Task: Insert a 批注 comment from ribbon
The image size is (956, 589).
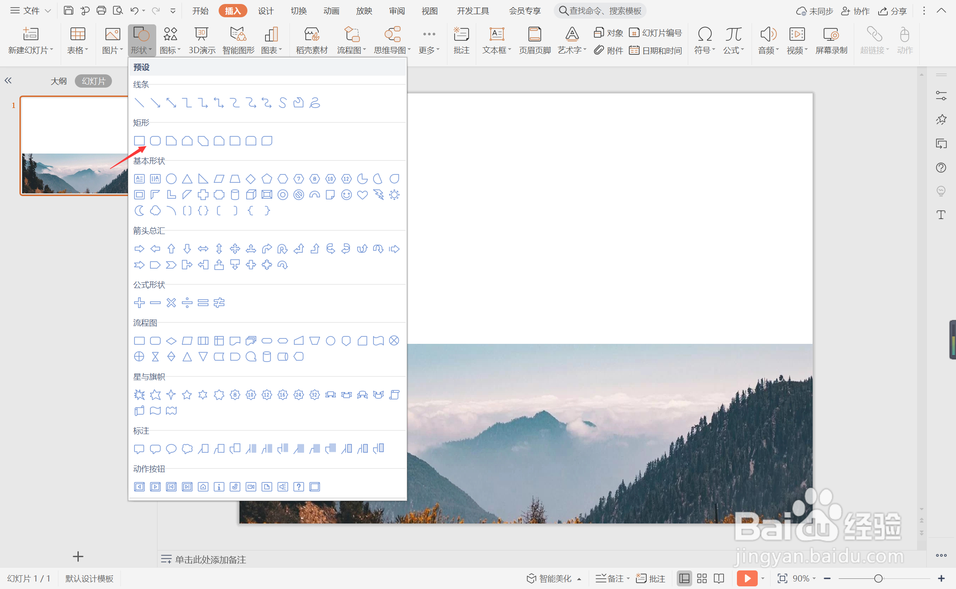Action: [461, 41]
